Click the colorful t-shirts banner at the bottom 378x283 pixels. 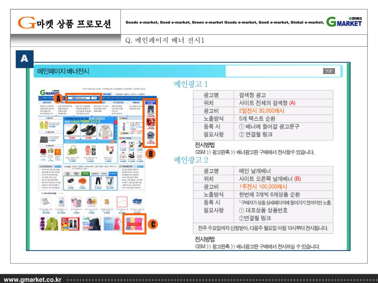point(134,224)
